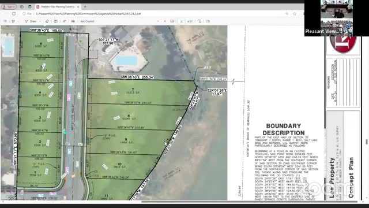Click the vertical scrollbar thumb
The image size is (369, 208).
tap(367, 142)
